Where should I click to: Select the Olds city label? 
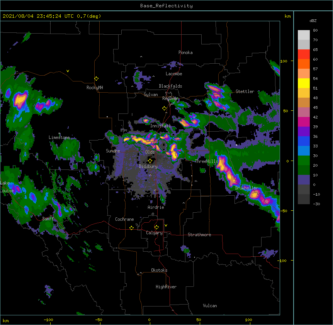[x=150, y=152]
